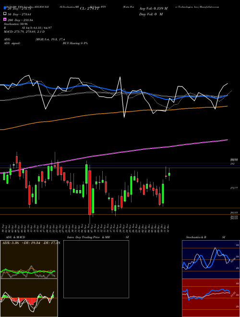The image size is (240, 317).
Task: Open the MACD histogram chart panel
Action: 29,298
